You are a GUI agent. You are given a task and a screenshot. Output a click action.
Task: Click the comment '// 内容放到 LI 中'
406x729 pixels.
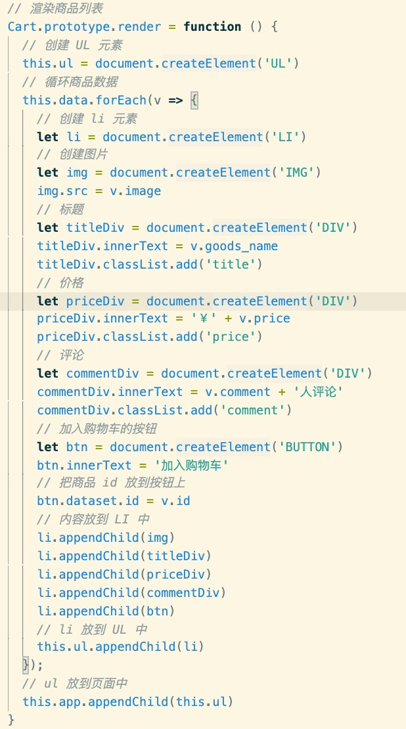coord(93,519)
